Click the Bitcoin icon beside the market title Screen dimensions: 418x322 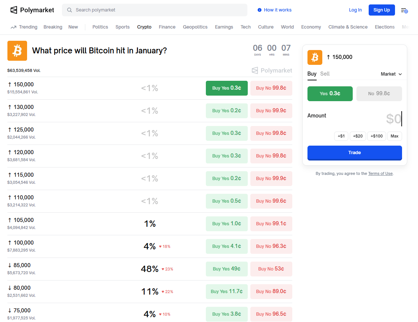pos(17,51)
